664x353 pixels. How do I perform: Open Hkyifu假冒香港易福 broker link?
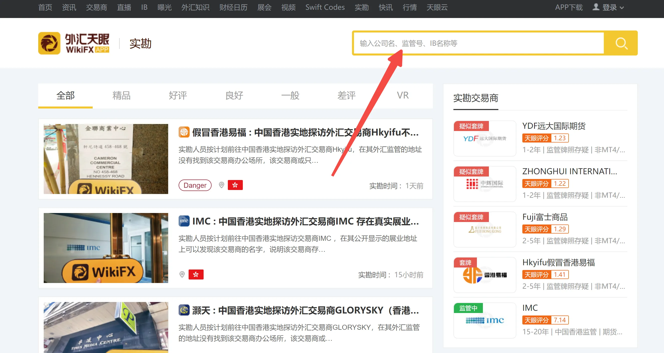click(x=558, y=262)
